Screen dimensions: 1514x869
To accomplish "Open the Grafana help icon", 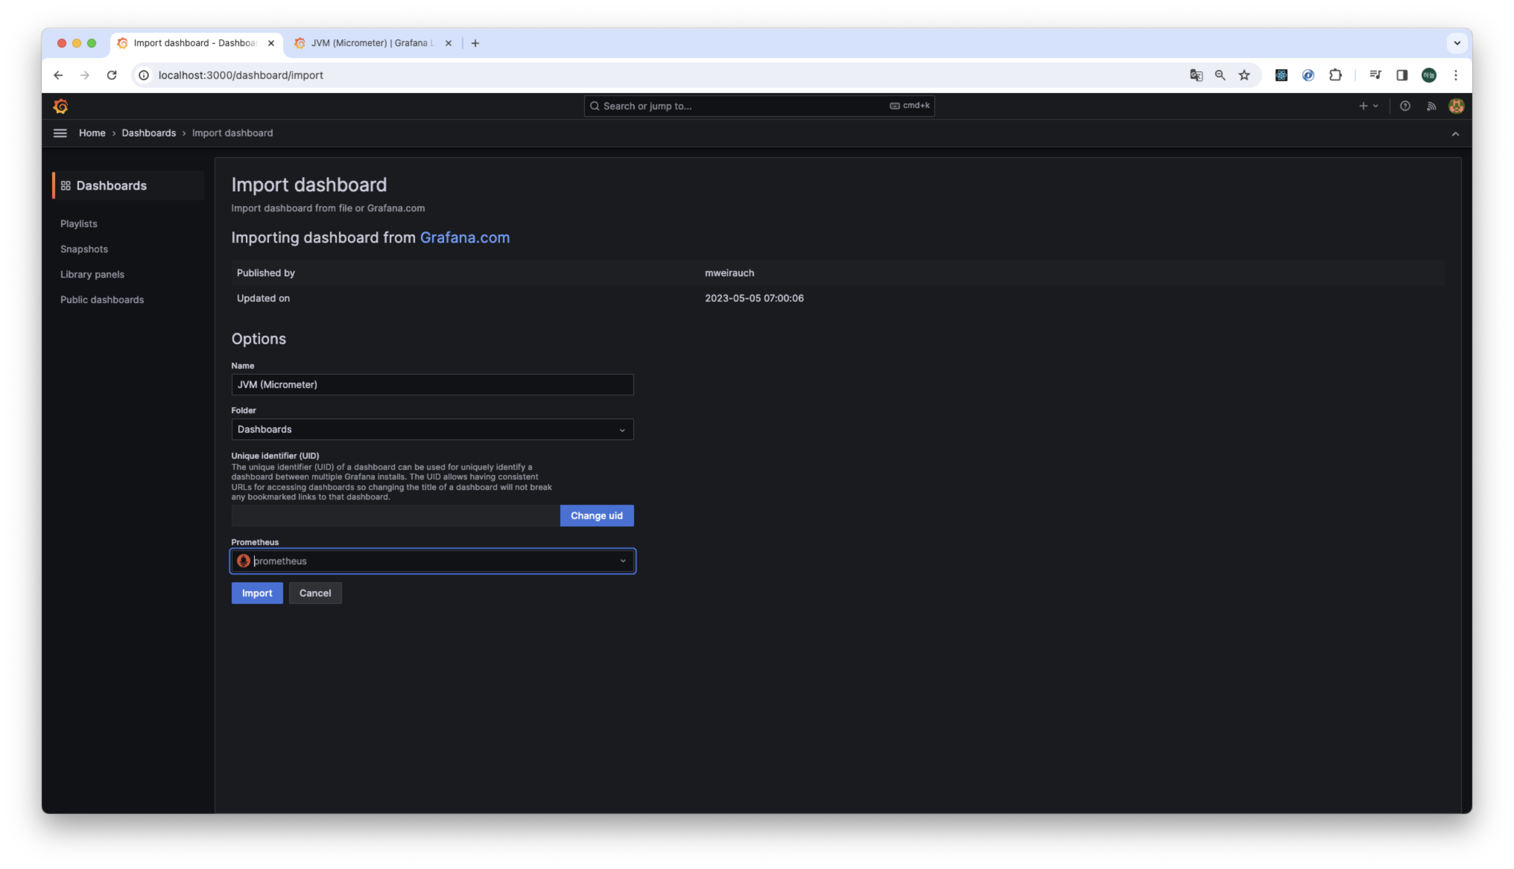I will pos(1405,106).
